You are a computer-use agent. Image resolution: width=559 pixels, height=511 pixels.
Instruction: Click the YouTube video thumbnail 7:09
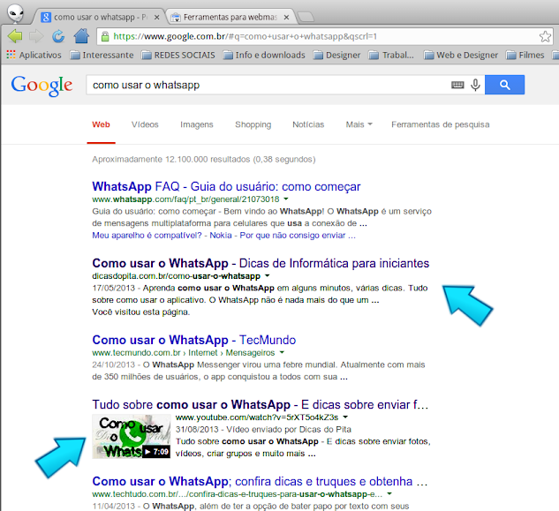pyautogui.click(x=132, y=437)
